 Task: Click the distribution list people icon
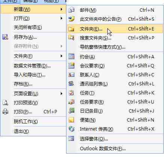point(71,84)
